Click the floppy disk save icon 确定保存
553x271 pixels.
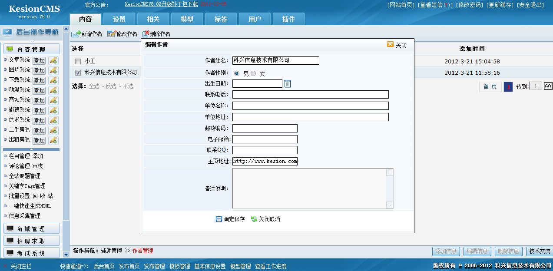pos(219,219)
